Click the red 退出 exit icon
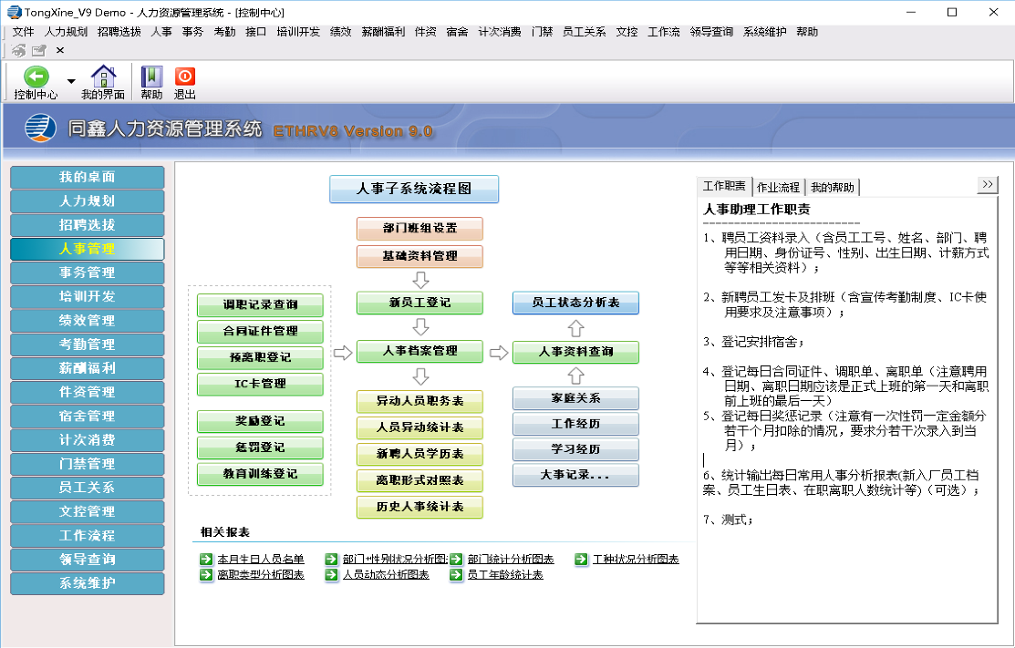Screen dimensions: 1015x648 [x=185, y=77]
